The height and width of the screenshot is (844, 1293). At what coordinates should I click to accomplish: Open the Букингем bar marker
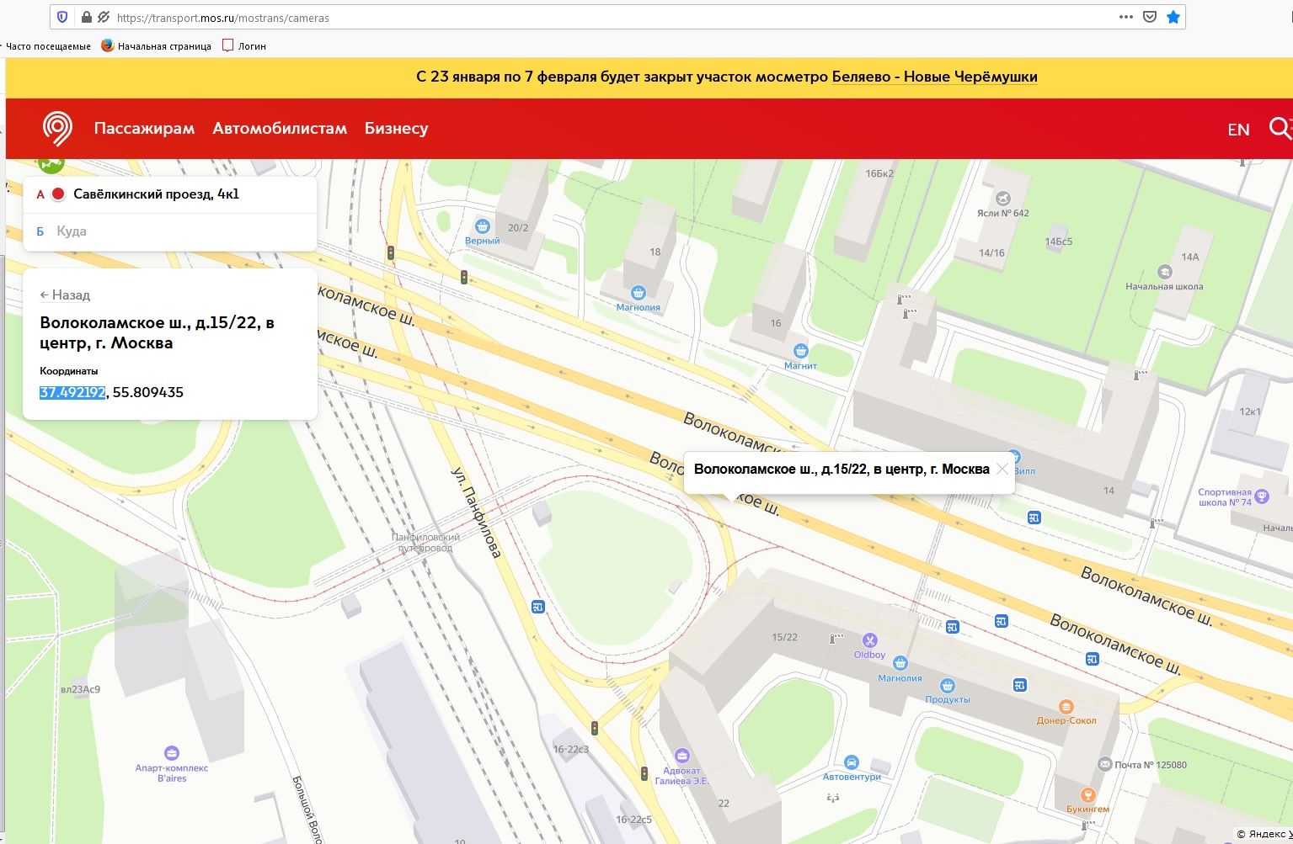[x=1087, y=795]
